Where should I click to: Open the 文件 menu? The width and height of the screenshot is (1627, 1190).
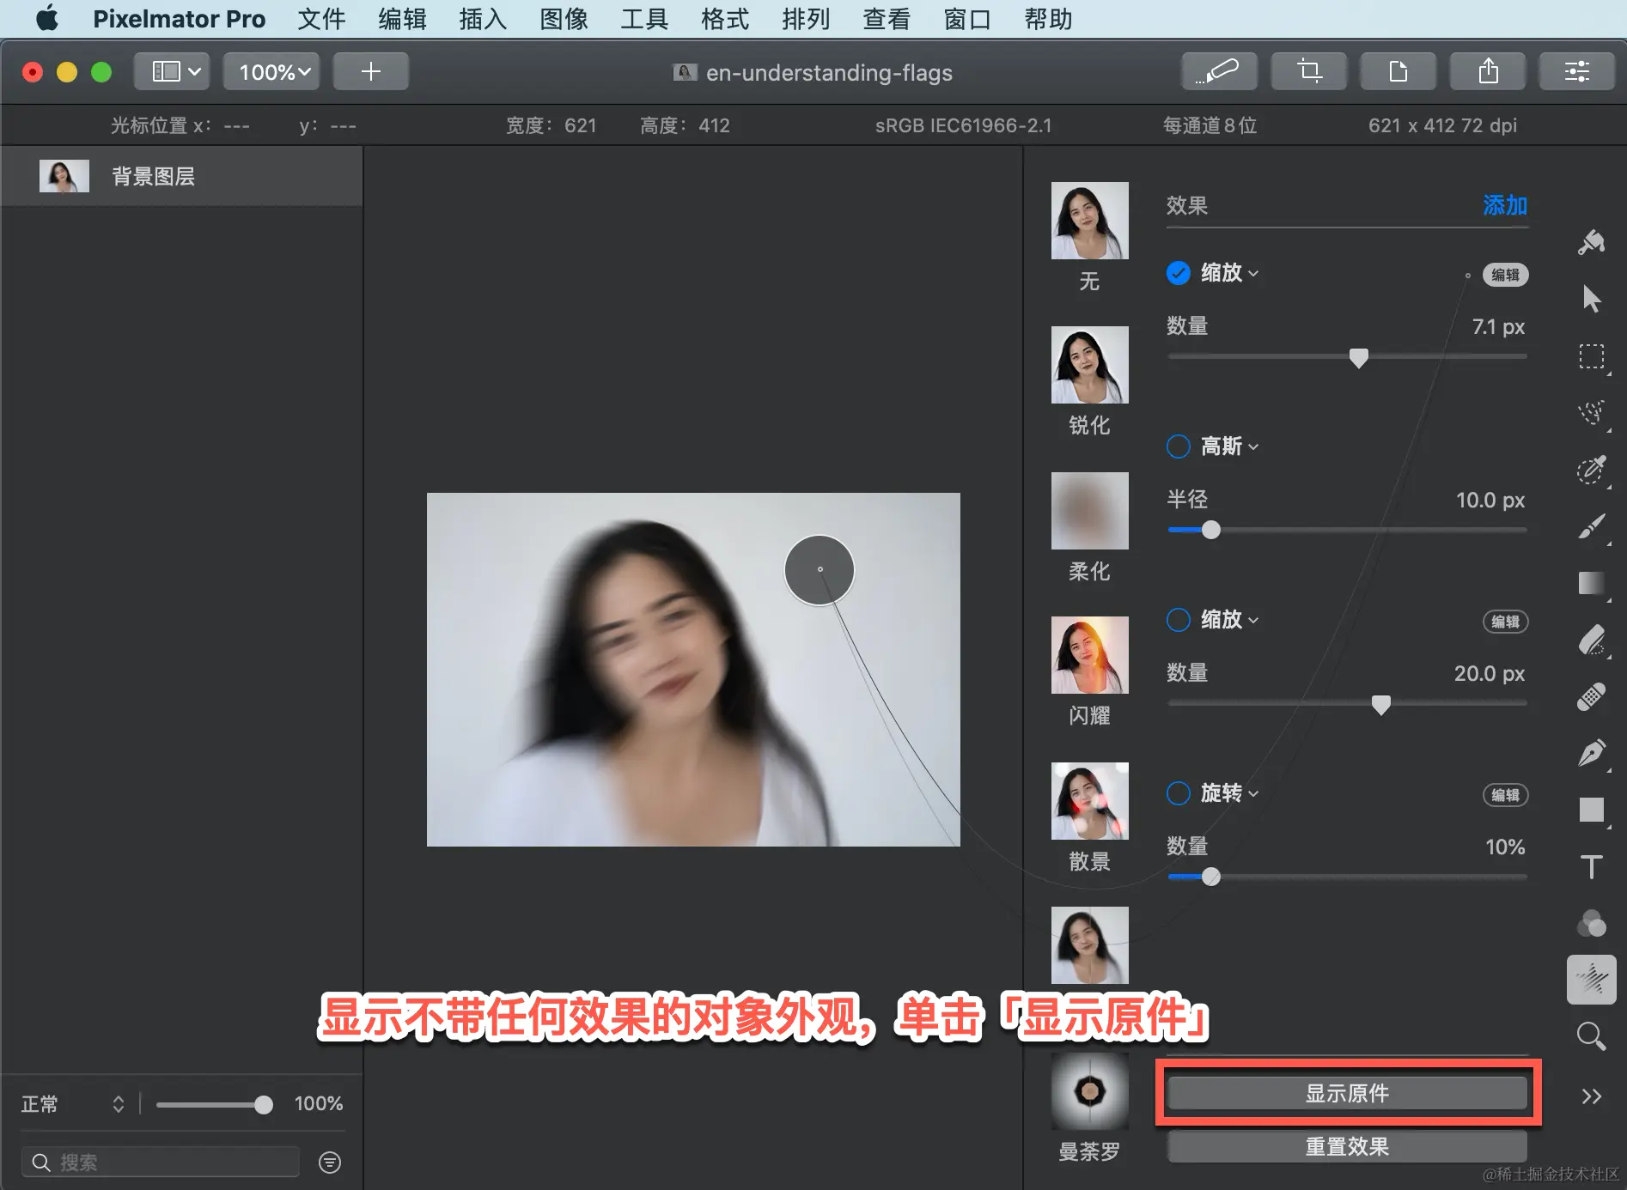(x=321, y=18)
